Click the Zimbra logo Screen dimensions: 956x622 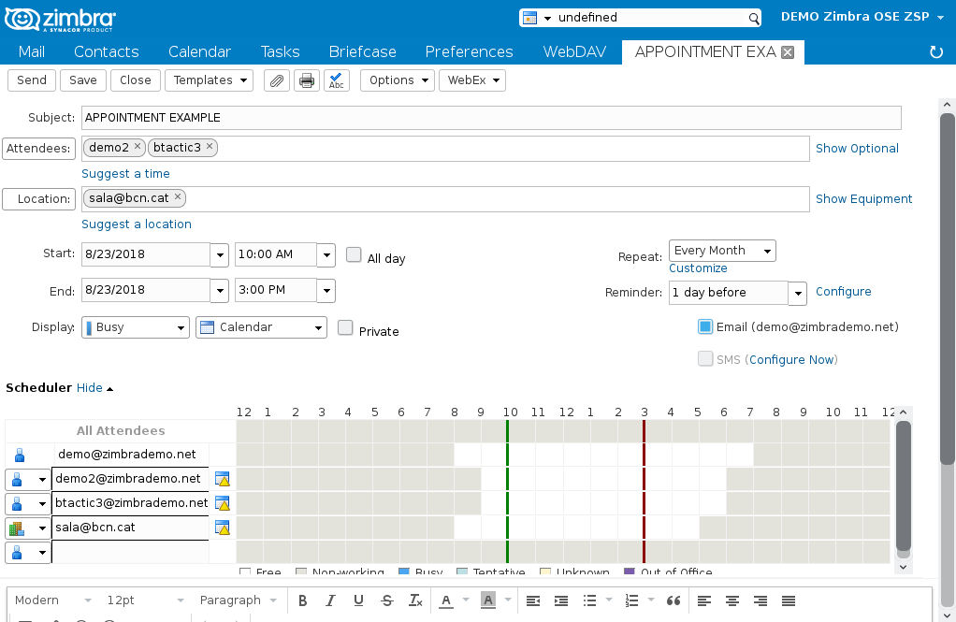coord(60,19)
